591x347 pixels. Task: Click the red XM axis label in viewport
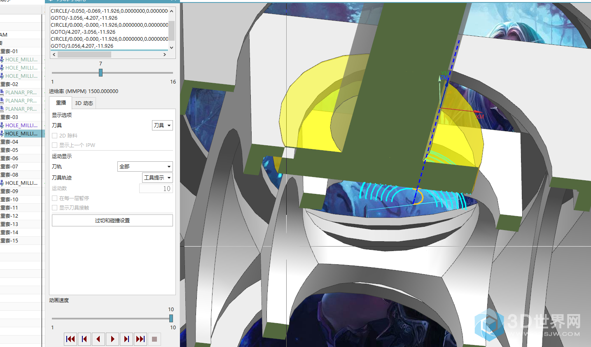coord(480,117)
